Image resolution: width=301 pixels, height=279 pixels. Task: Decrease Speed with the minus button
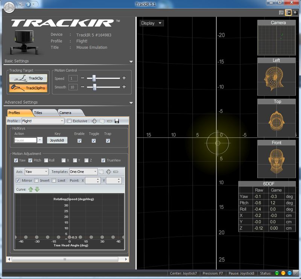82,78
